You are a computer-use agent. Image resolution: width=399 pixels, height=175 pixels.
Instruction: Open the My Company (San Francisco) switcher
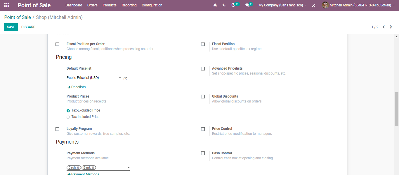click(282, 5)
